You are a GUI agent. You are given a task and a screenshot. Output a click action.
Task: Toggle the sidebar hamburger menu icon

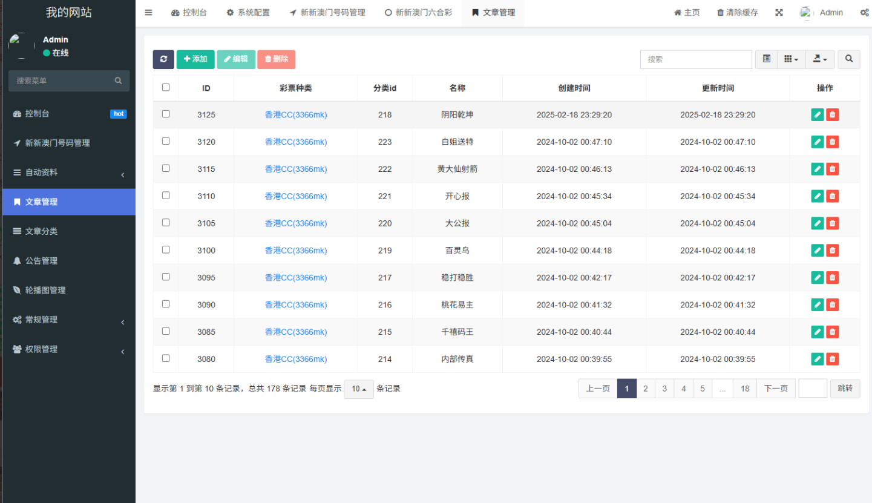[149, 12]
